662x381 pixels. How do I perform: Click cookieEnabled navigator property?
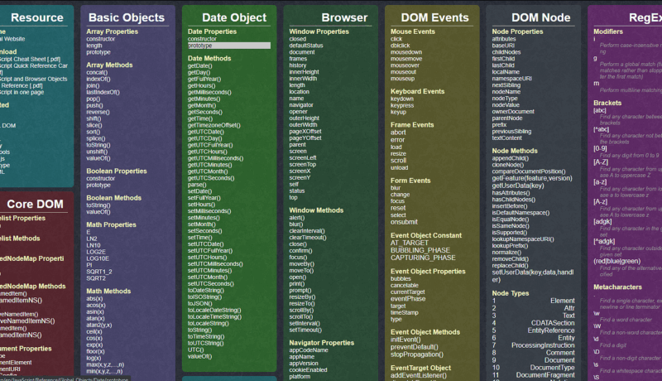click(x=308, y=370)
